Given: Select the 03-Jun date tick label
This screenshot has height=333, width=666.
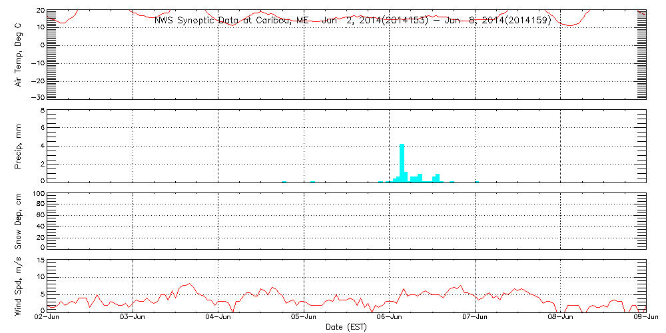Looking at the screenshot, I should click(x=133, y=318).
